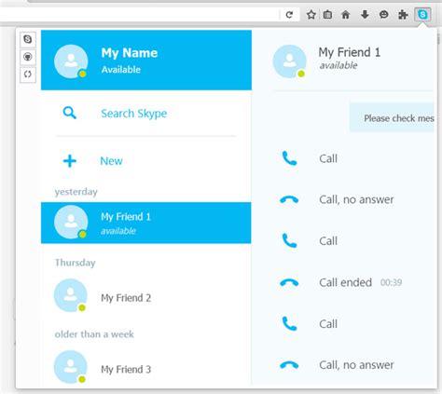Click the older than a week label

pyautogui.click(x=94, y=334)
